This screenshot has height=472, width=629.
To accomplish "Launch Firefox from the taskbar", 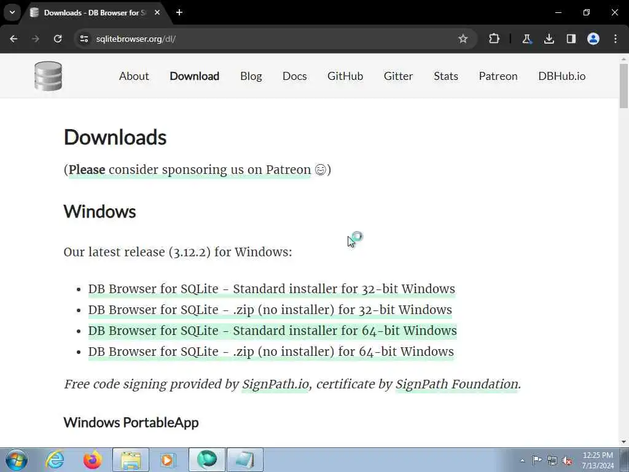I will 93,460.
